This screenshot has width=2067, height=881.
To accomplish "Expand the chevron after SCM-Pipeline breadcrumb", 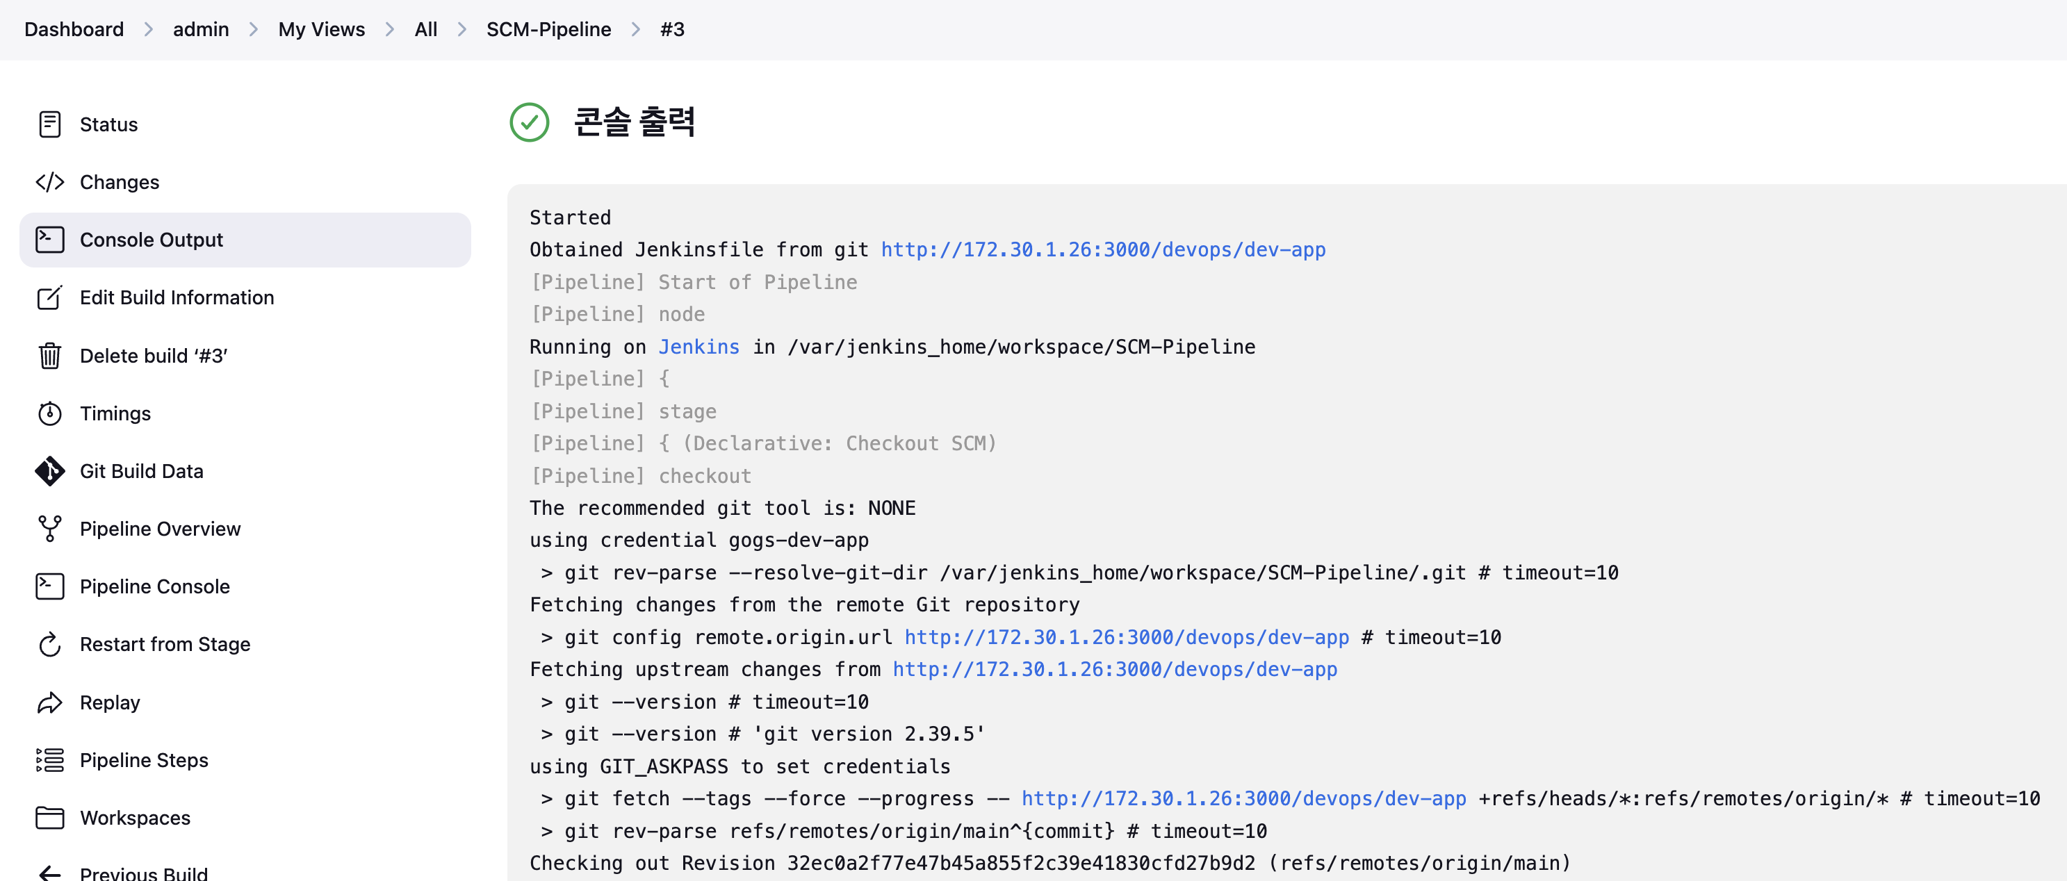I will pos(635,30).
